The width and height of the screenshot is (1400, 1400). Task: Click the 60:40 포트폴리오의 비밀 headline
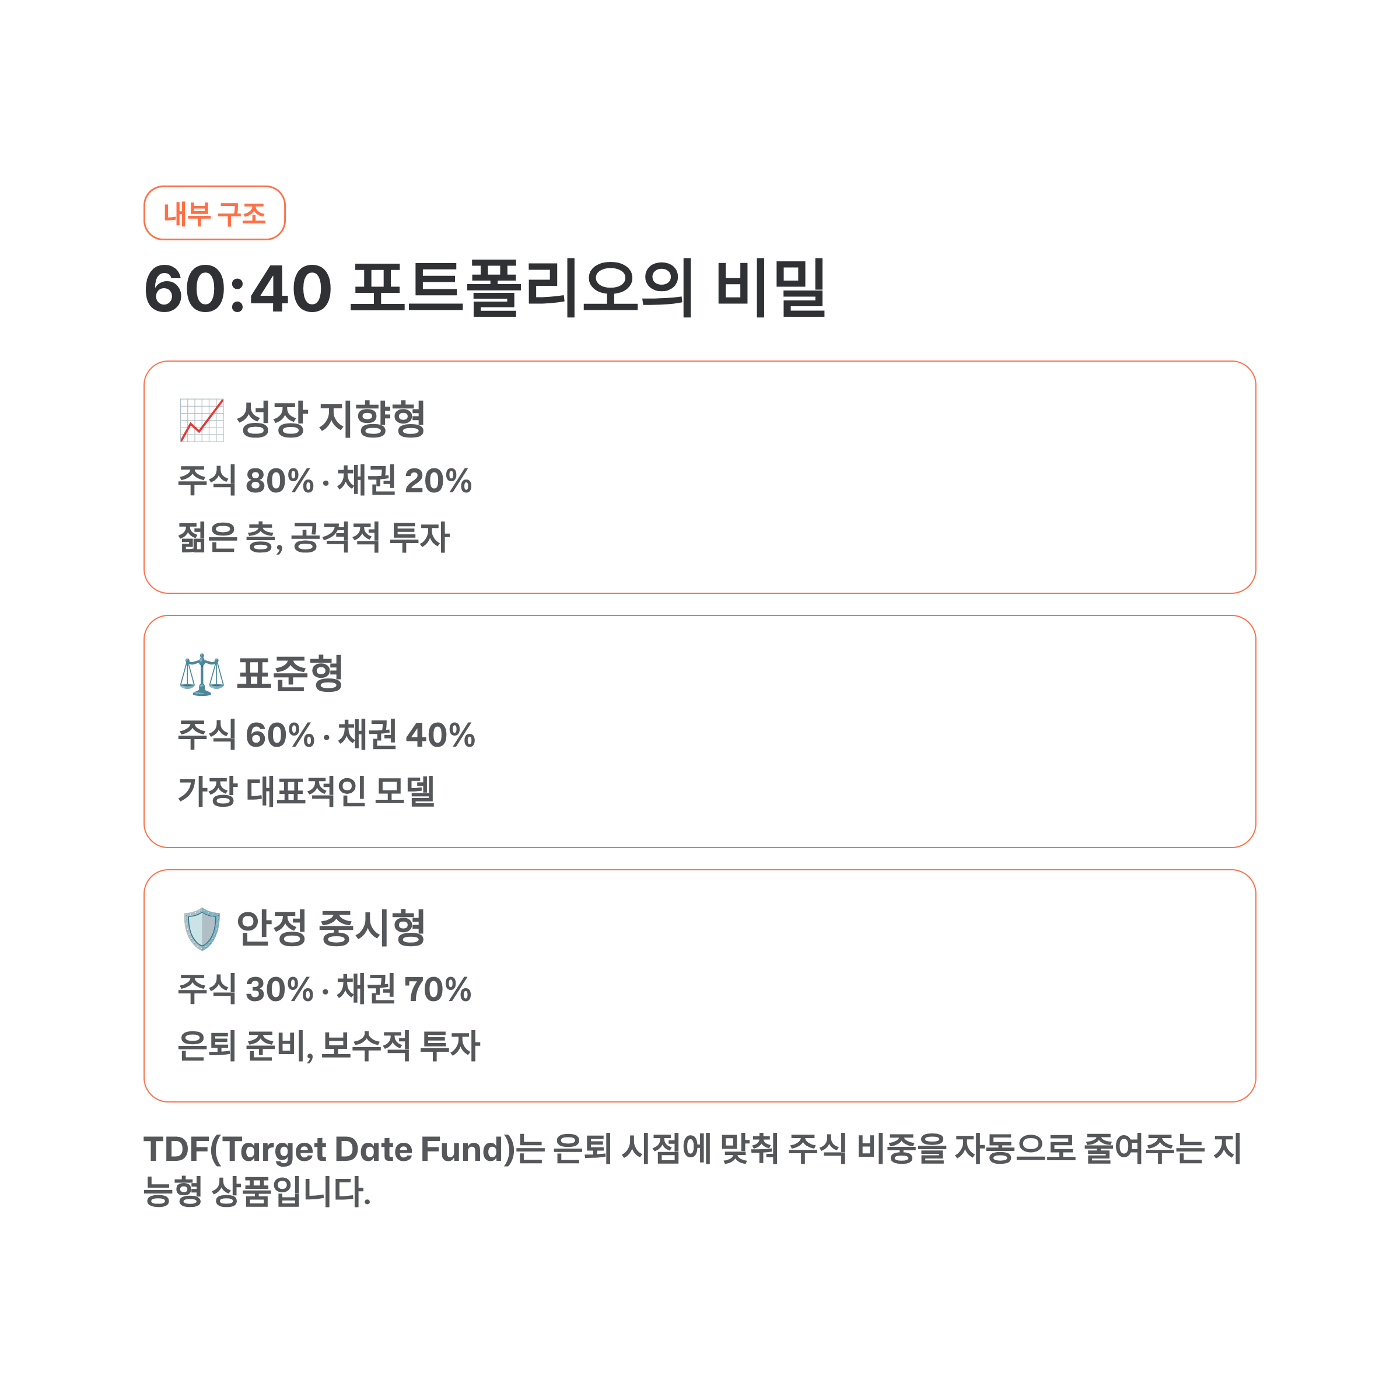pos(485,288)
